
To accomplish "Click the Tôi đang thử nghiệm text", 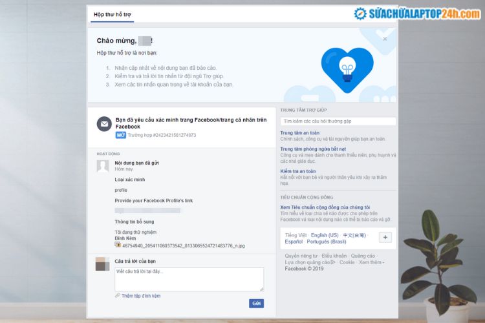I will click(136, 232).
